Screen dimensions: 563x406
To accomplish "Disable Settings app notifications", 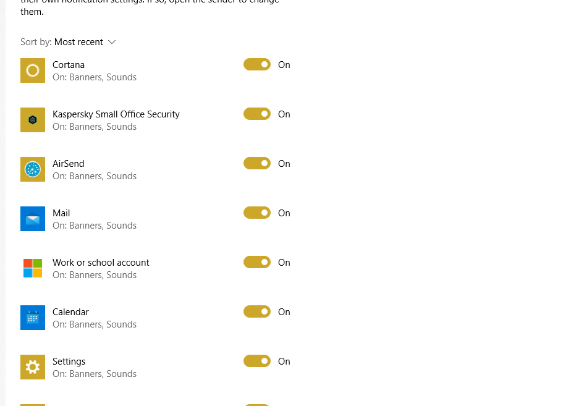I will pos(256,361).
